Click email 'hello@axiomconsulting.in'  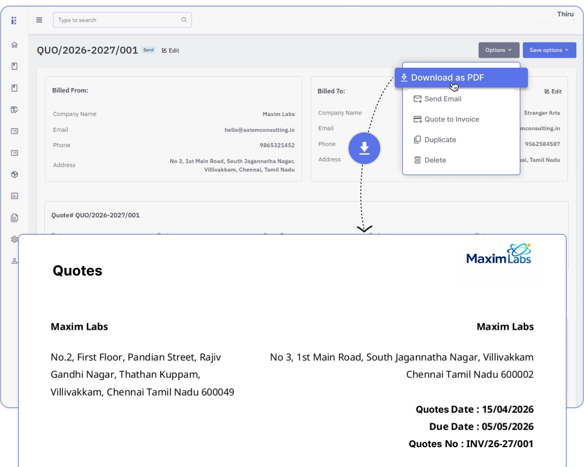tap(260, 130)
